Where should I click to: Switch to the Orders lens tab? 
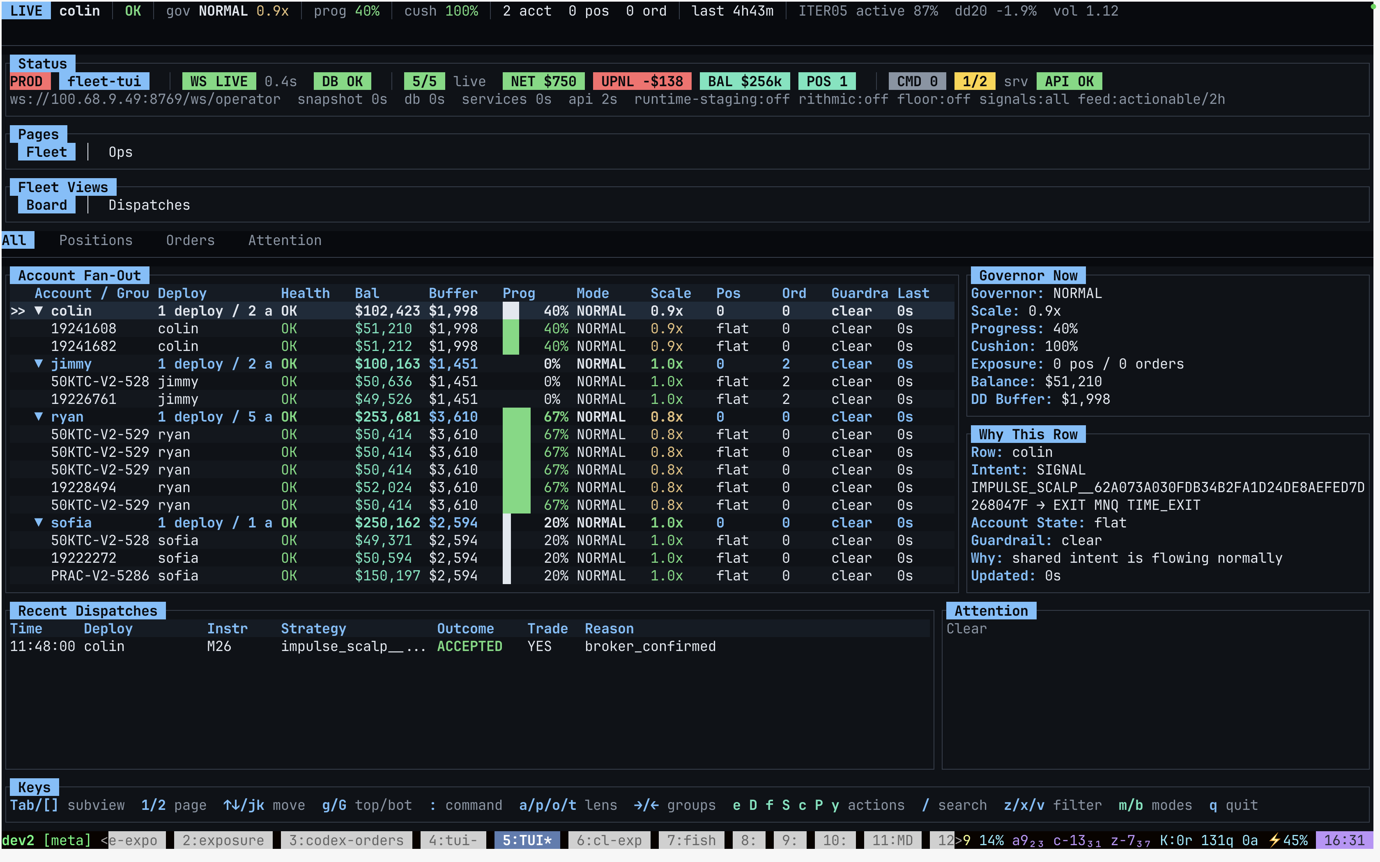pos(191,241)
